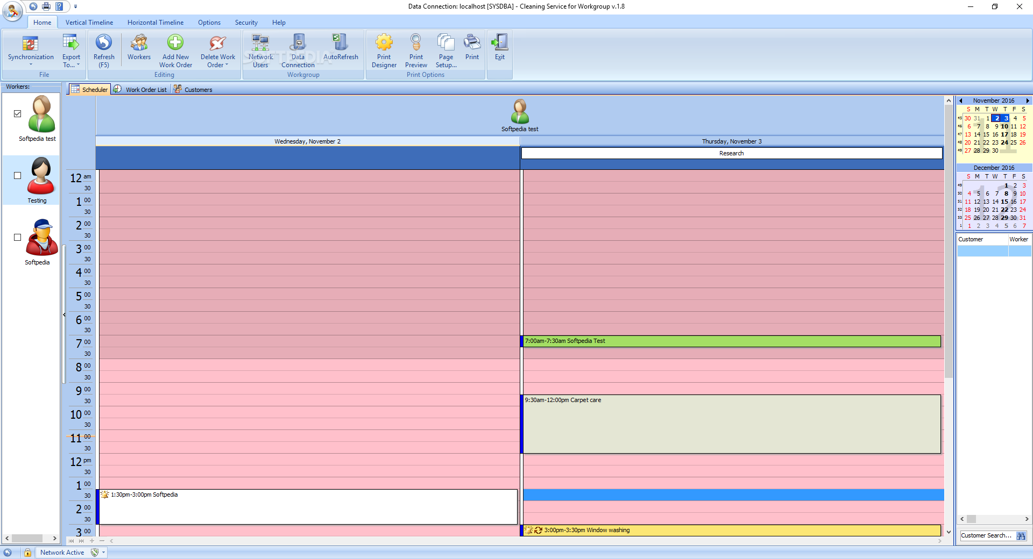Expand the Synchronization dropdown arrow
Viewport: 1033px width, 559px height.
pyautogui.click(x=31, y=65)
